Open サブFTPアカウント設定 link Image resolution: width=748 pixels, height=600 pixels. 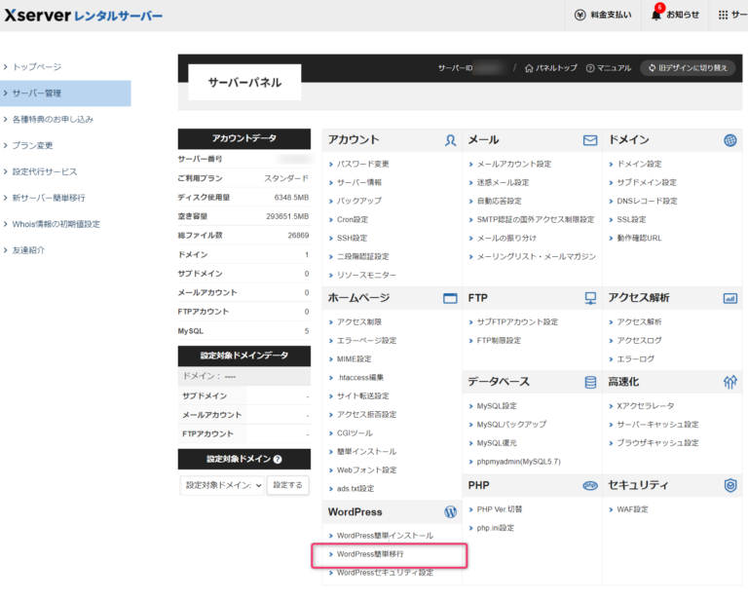tap(517, 322)
